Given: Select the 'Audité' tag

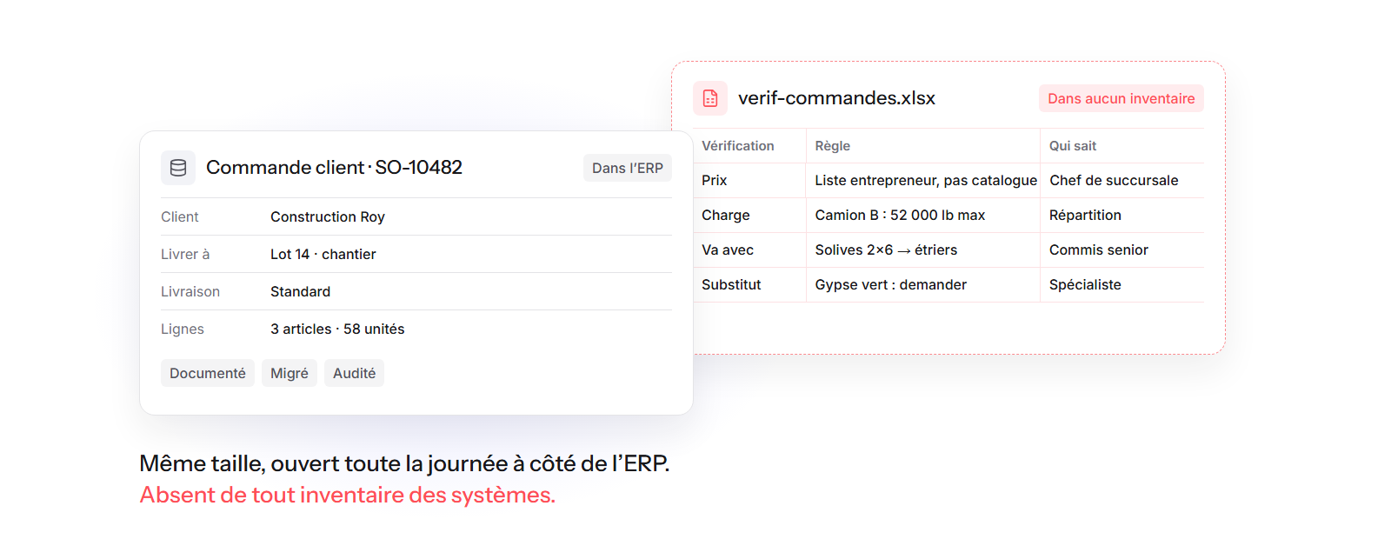Looking at the screenshot, I should click(x=355, y=373).
